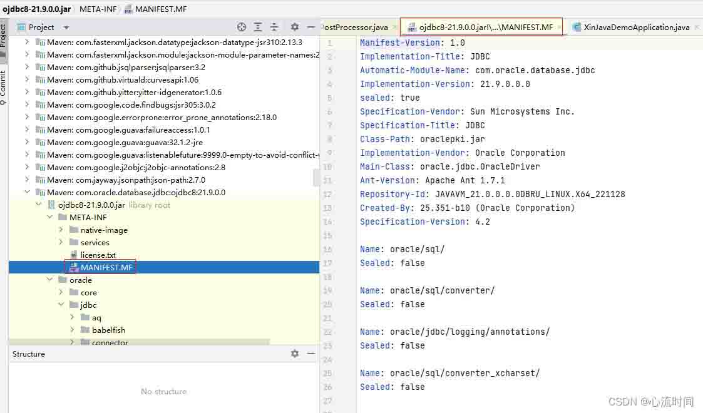Expand the guava 32.1.2-jre Maven library

(x=27, y=142)
